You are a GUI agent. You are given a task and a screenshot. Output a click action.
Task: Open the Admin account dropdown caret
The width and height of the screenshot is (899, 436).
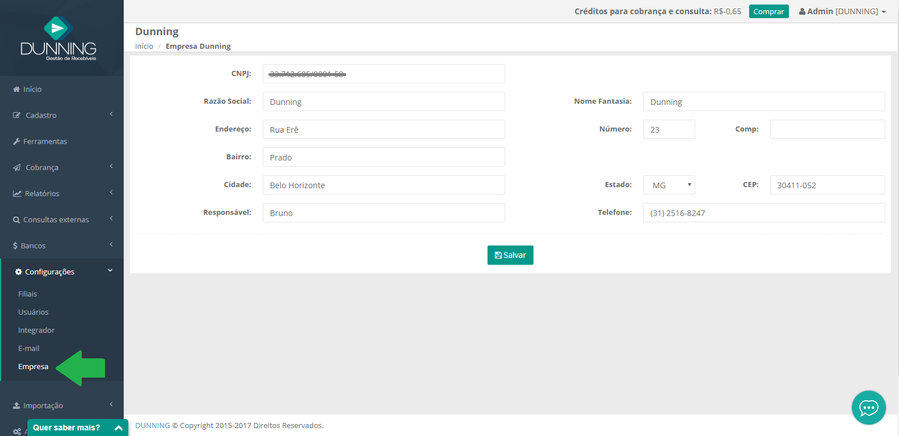click(x=884, y=12)
